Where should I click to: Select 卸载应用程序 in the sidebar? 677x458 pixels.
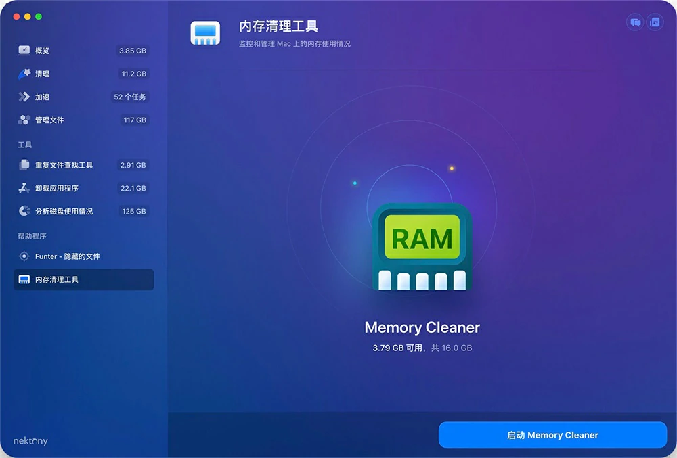click(84, 188)
